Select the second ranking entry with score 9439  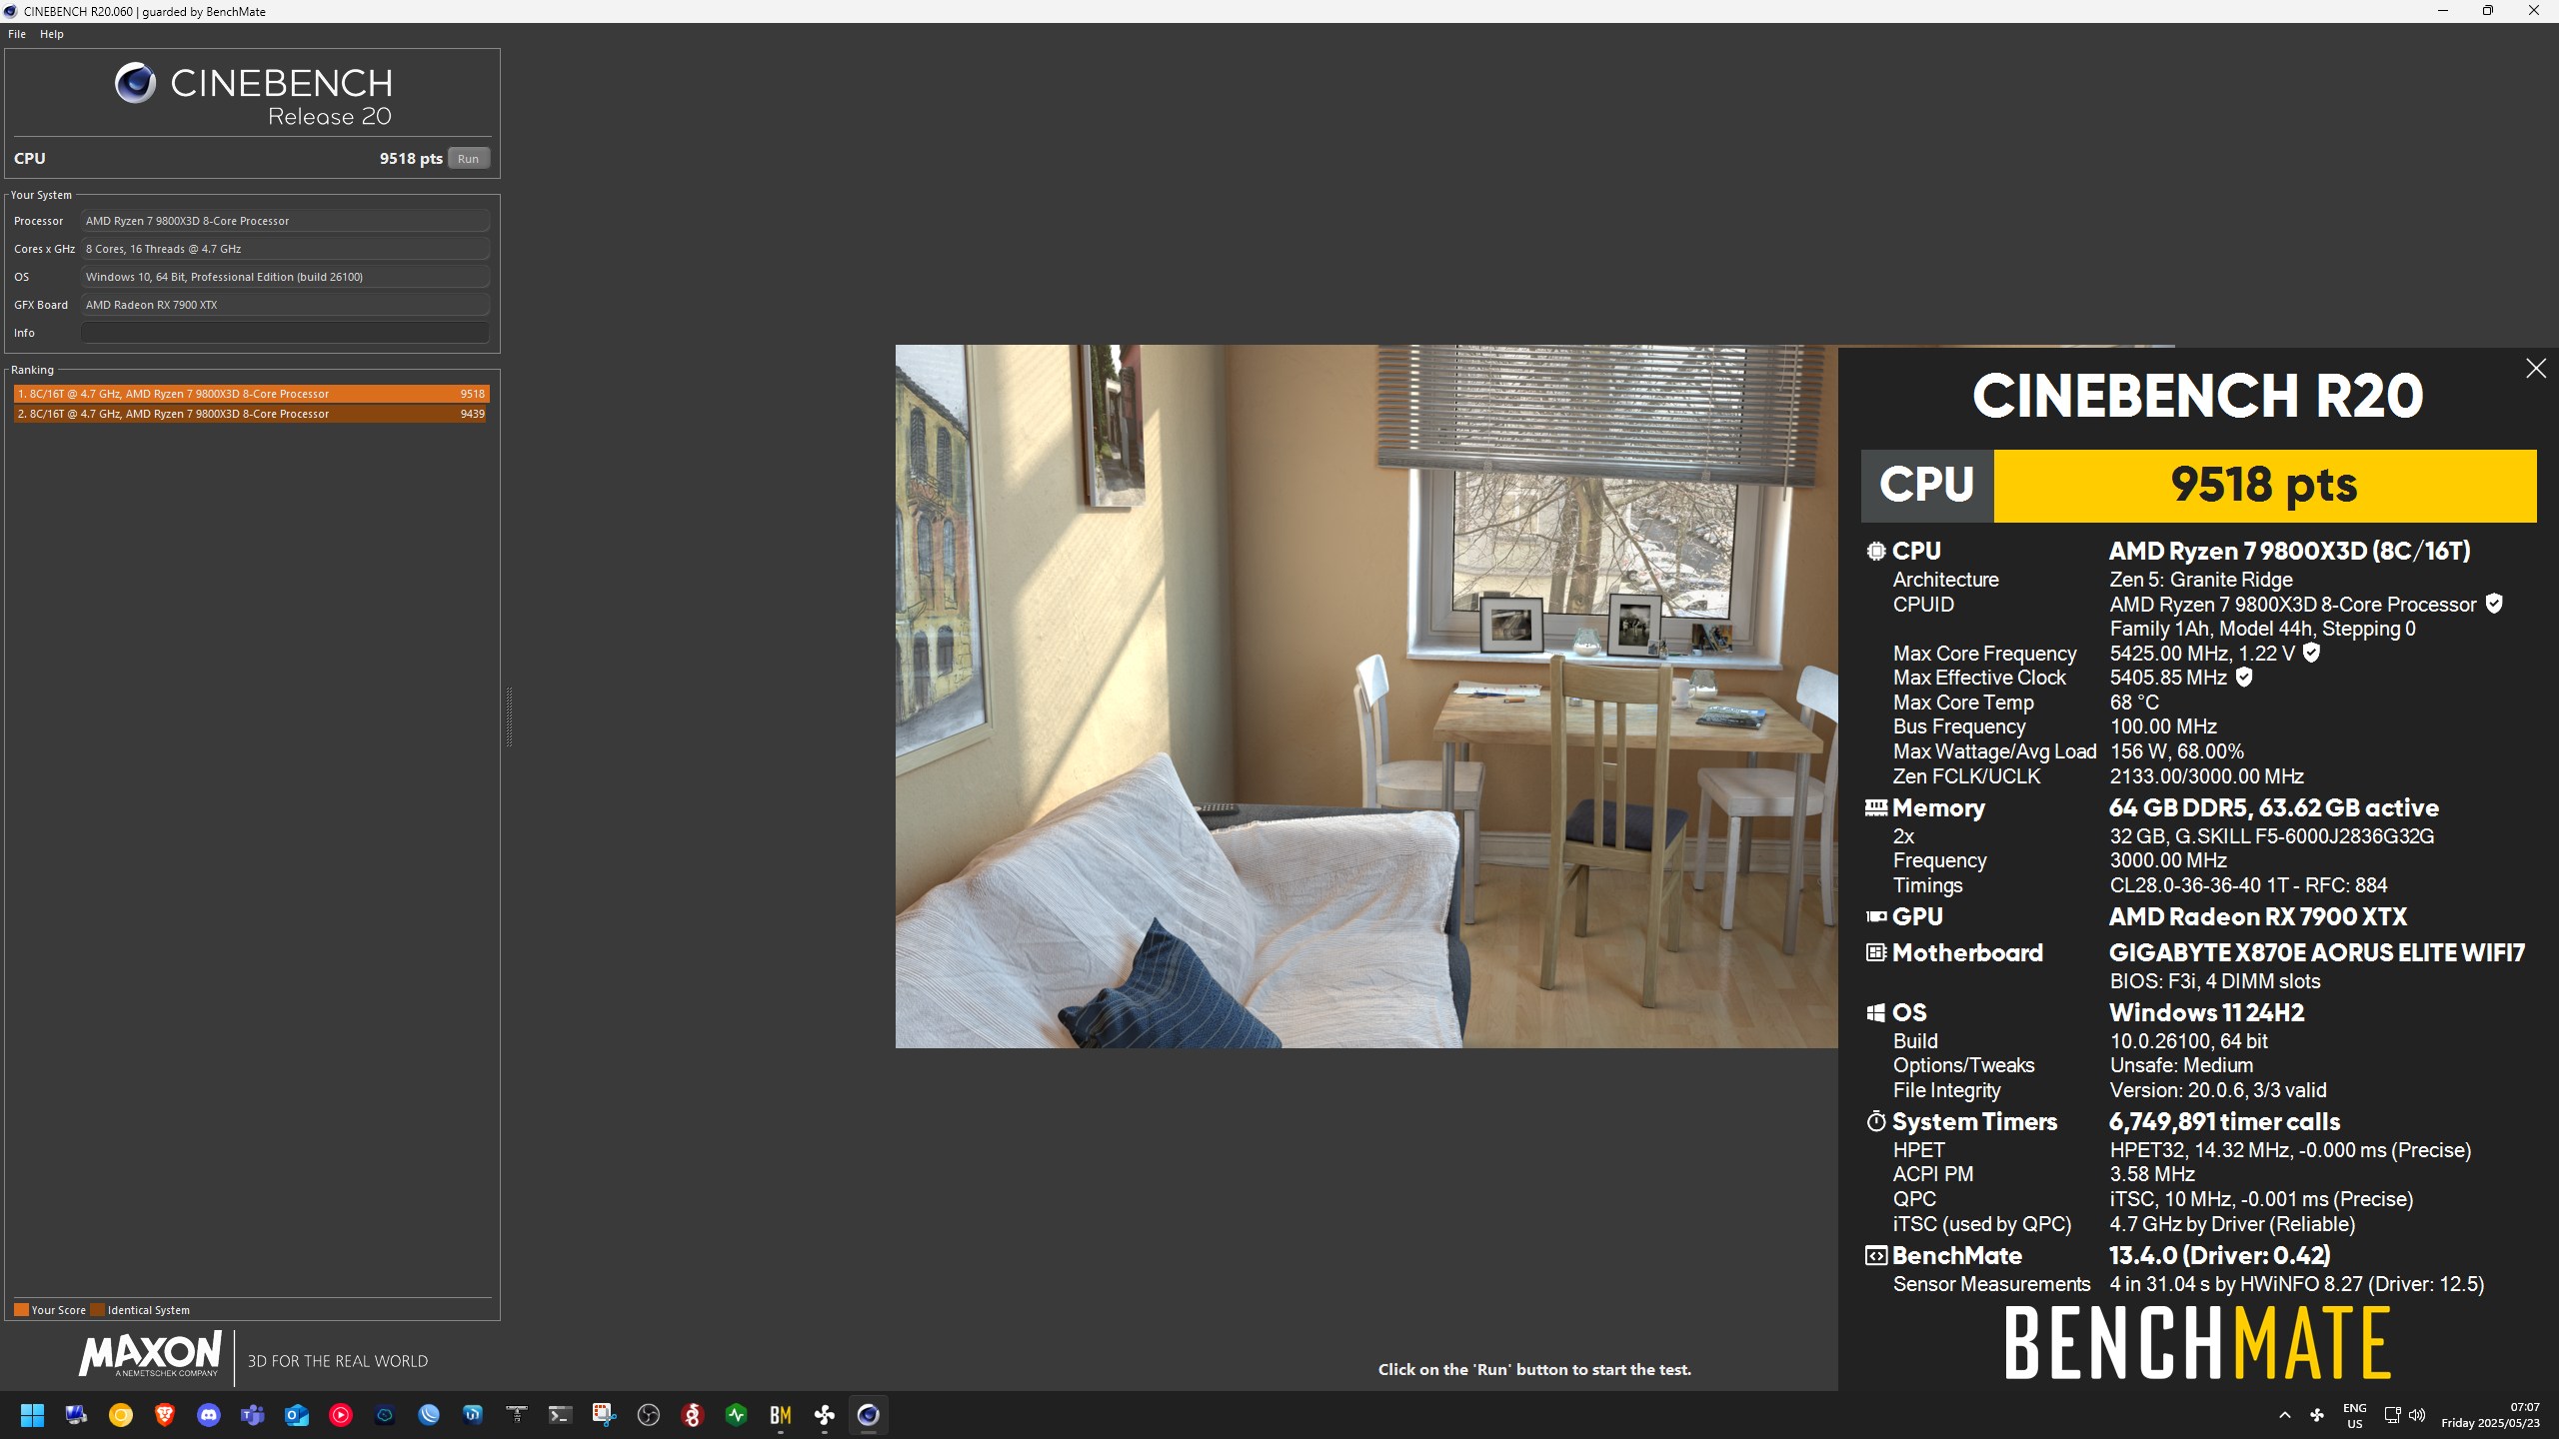coord(251,414)
